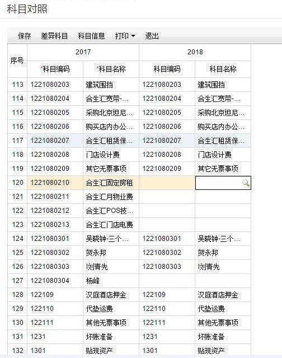282x358 pixels.
Task: Click 2017 name 采购北京坦尼…
Action: click(x=109, y=113)
